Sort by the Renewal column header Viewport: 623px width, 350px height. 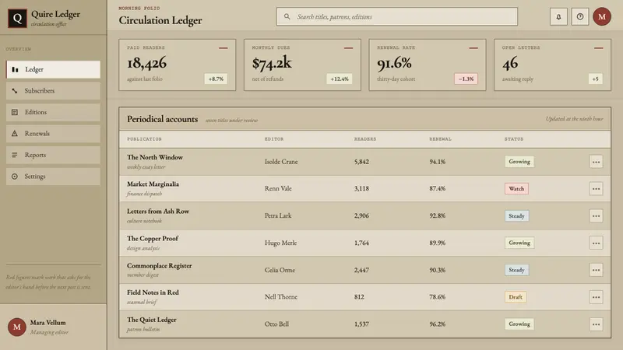click(440, 139)
